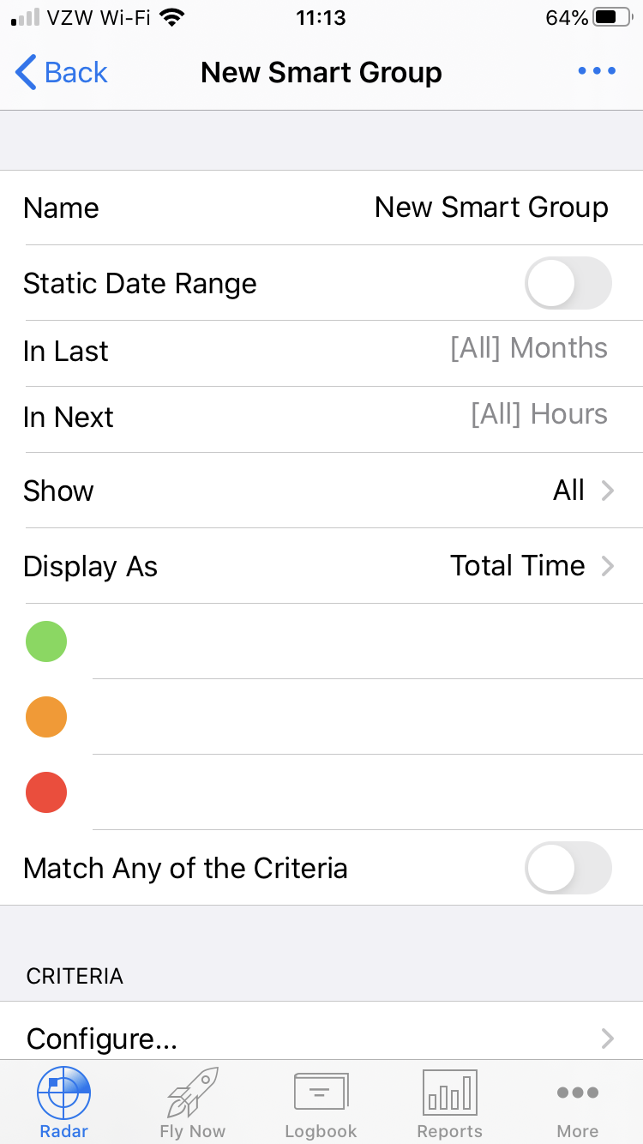Viewport: 643px width, 1144px height.
Task: Open the Logbook icon in tab bar
Action: coord(321,1093)
